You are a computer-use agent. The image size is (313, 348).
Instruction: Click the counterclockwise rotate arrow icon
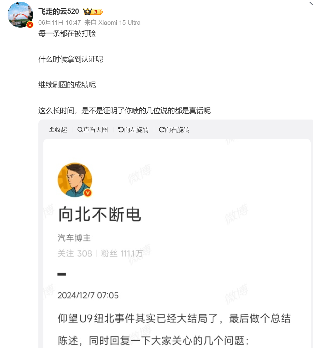coord(121,130)
